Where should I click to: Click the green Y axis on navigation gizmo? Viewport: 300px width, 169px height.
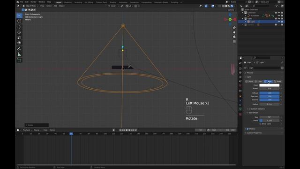click(230, 19)
